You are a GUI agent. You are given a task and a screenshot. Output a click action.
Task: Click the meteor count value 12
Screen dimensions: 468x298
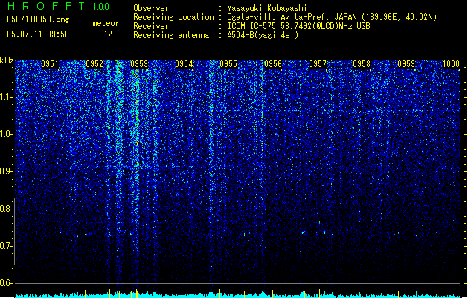(108, 34)
